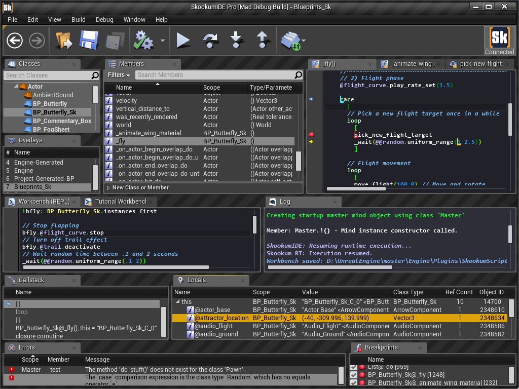The image size is (519, 389).
Task: Close the Members panel tab
Action: (174, 64)
